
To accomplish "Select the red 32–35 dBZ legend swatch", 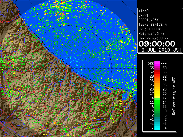I will [157, 72].
